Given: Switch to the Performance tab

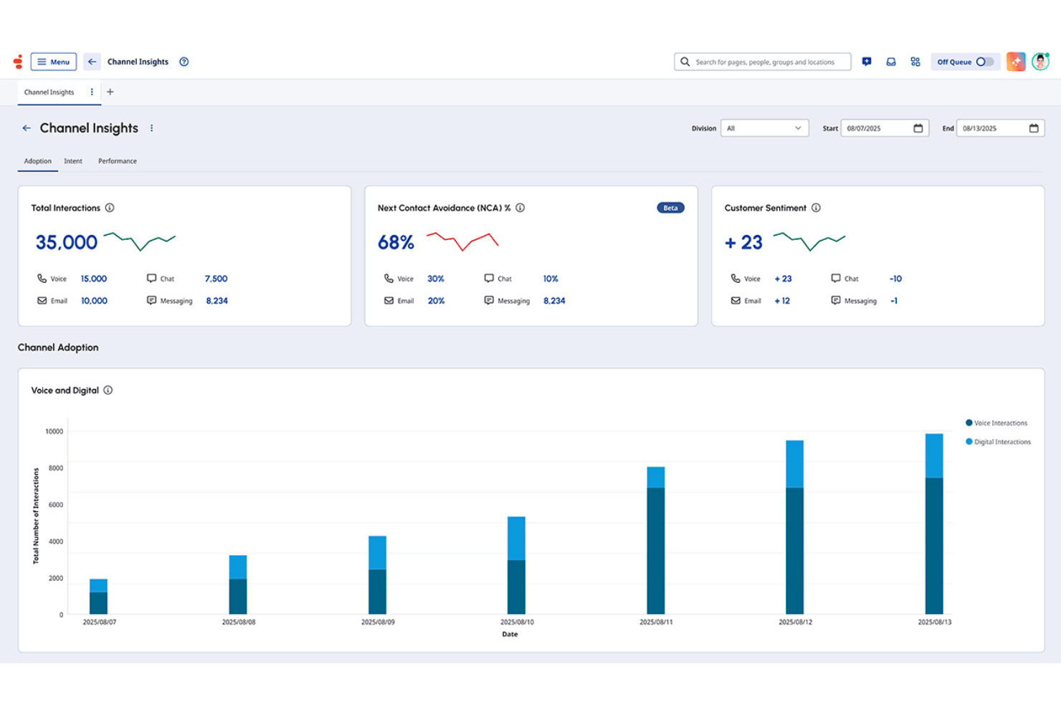Looking at the screenshot, I should click(x=118, y=161).
